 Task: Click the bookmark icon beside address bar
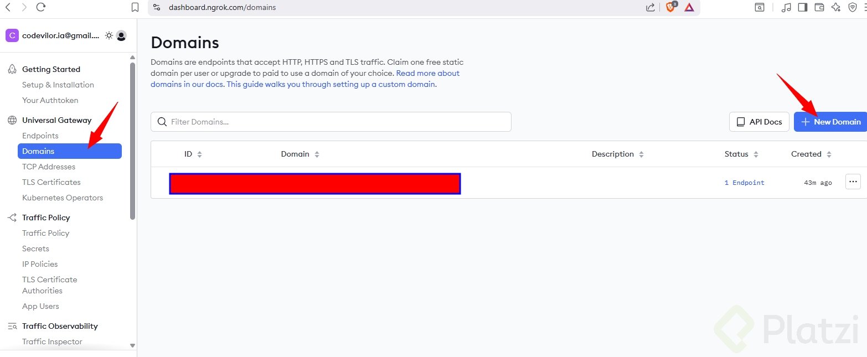[x=135, y=7]
